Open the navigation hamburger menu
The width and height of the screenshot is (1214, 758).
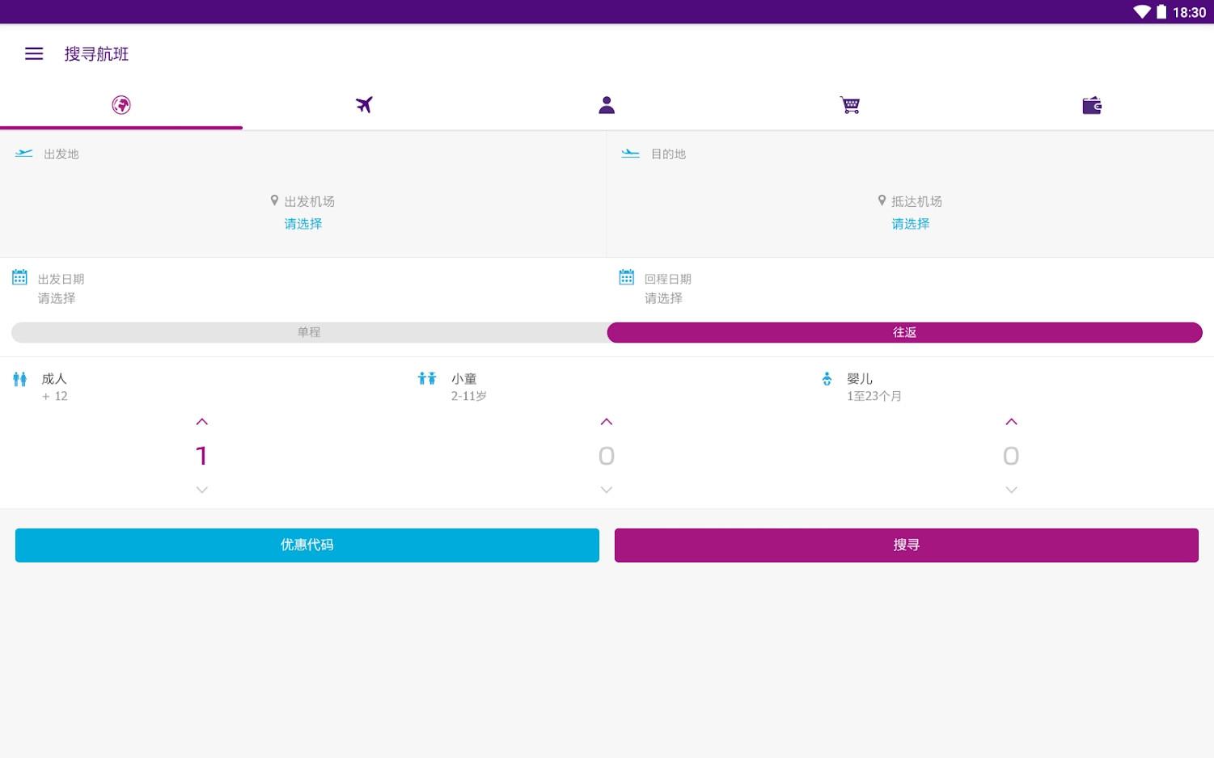click(x=33, y=53)
